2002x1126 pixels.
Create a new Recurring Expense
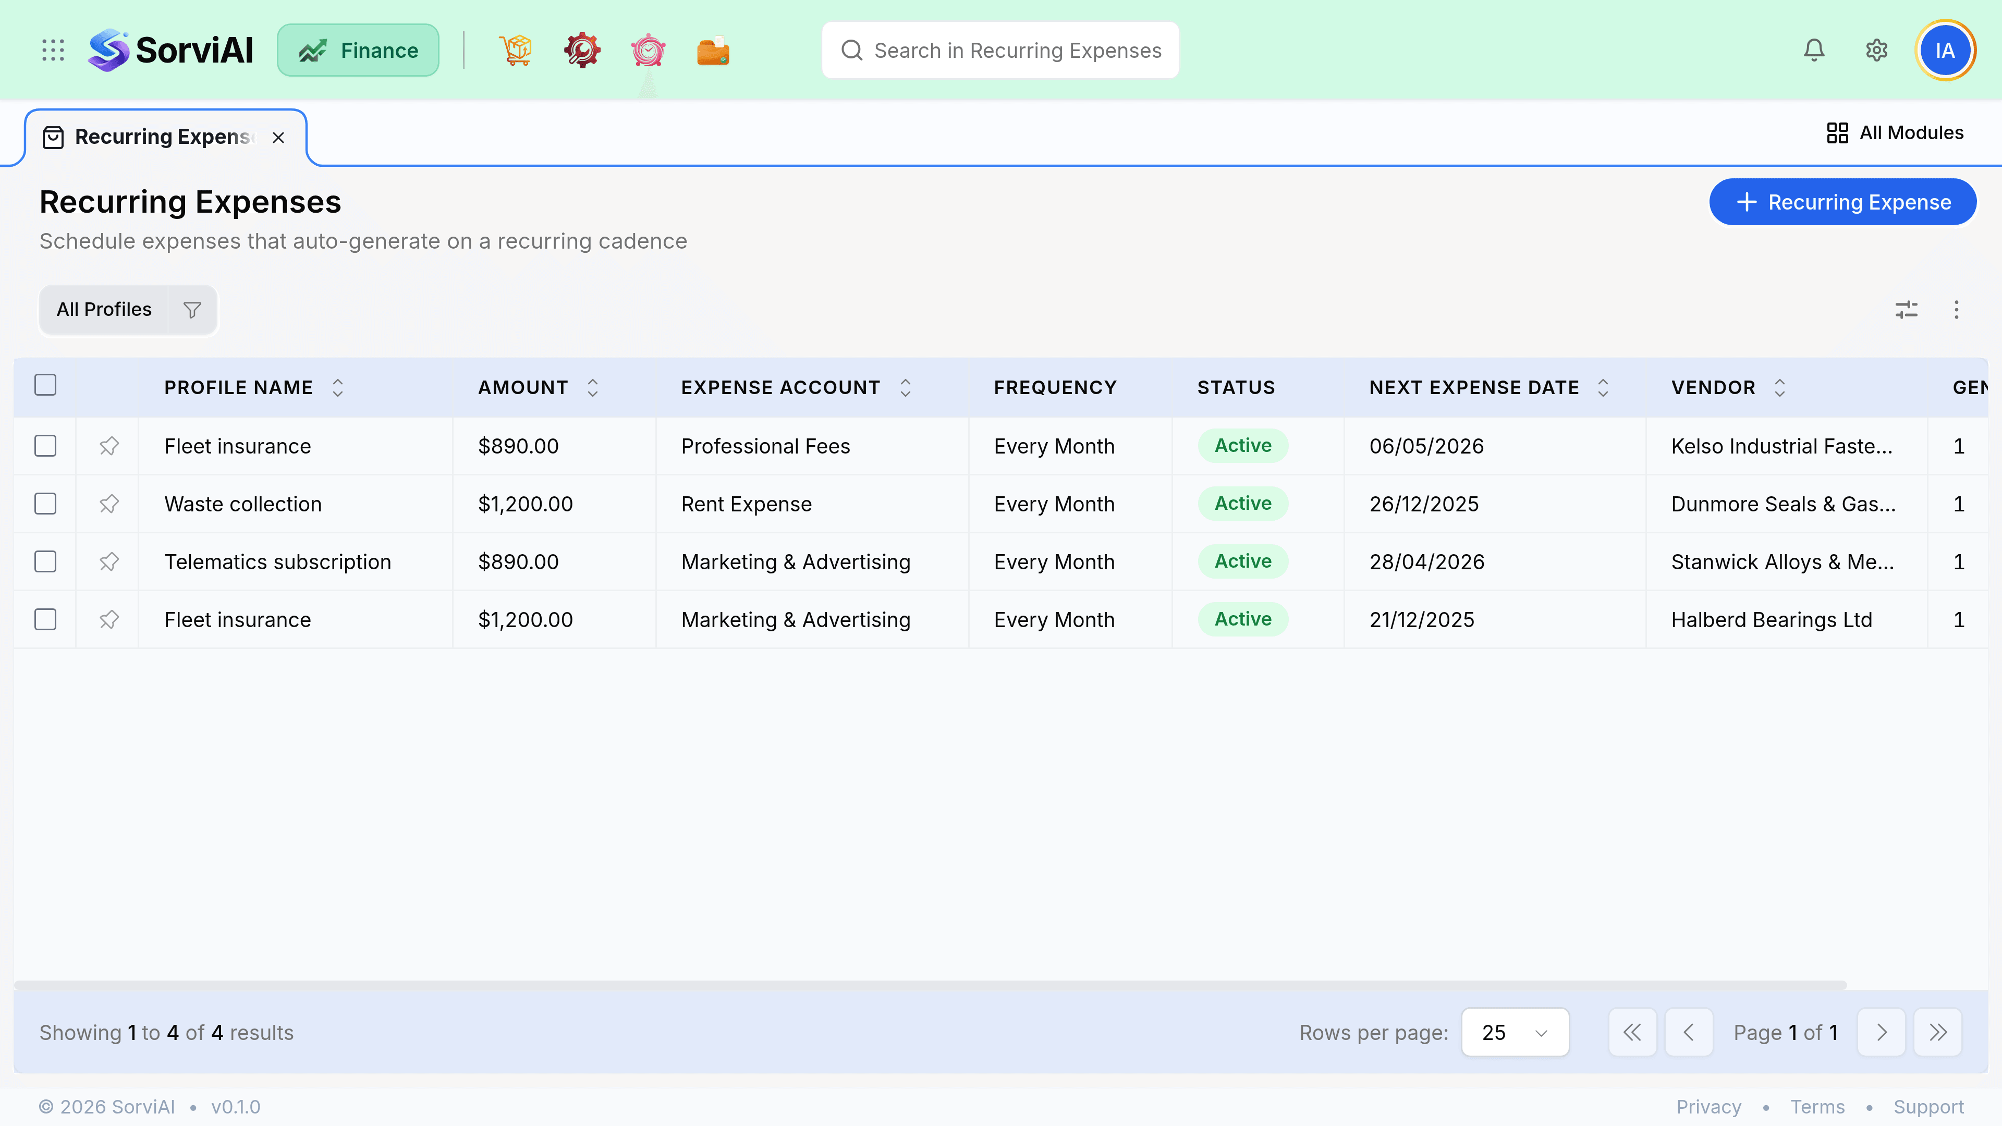click(1842, 202)
